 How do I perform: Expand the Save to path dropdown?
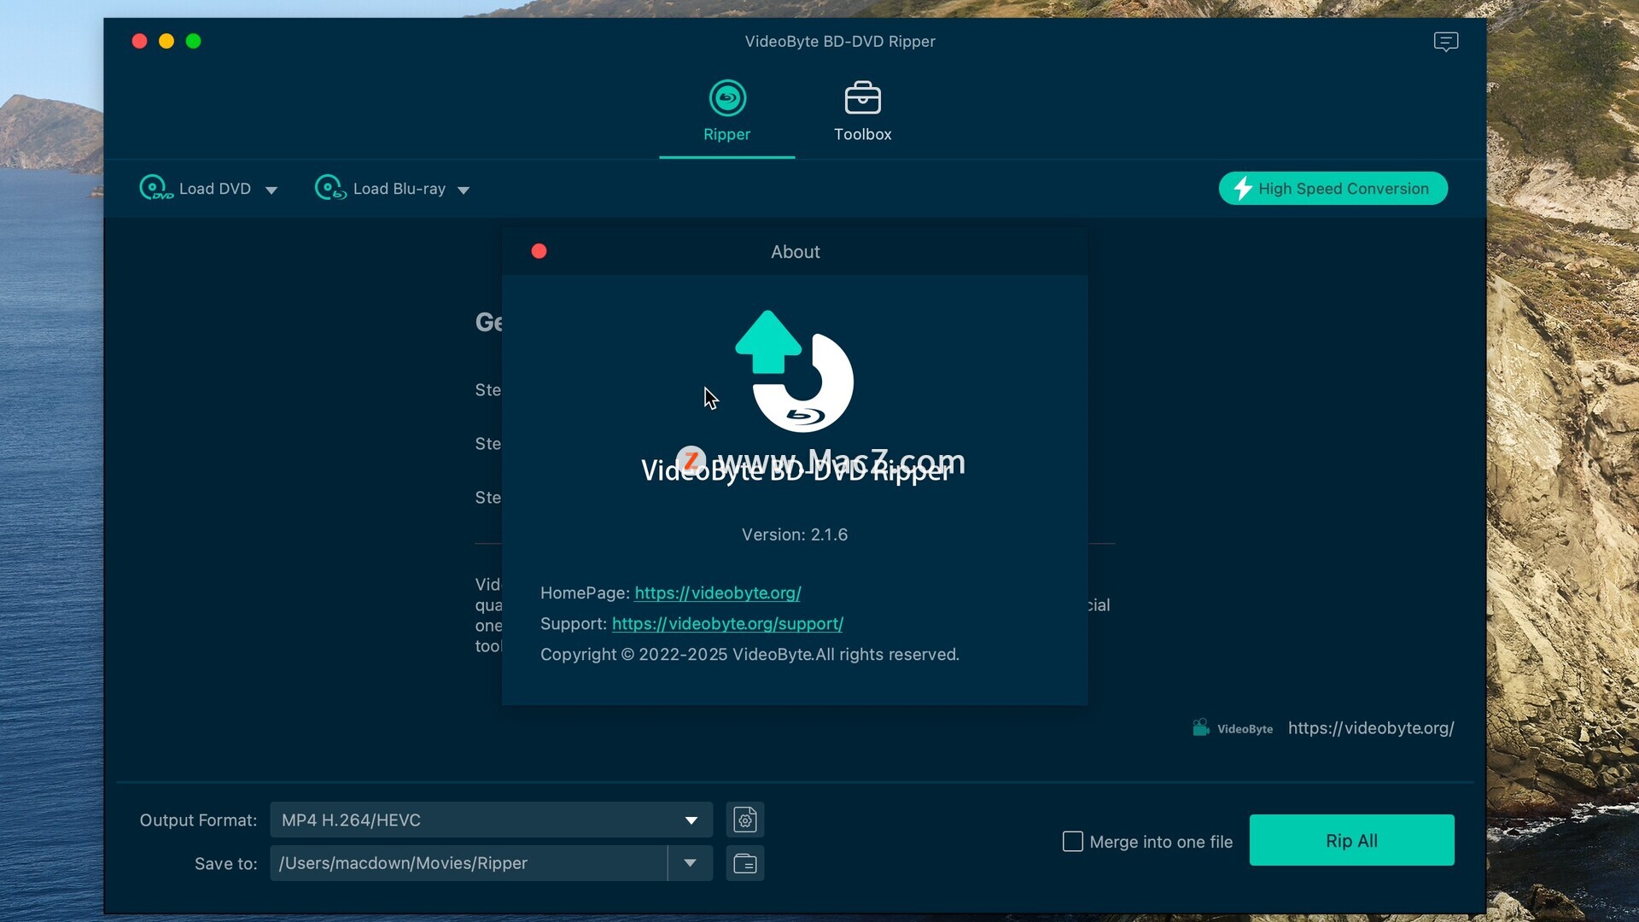tap(690, 863)
